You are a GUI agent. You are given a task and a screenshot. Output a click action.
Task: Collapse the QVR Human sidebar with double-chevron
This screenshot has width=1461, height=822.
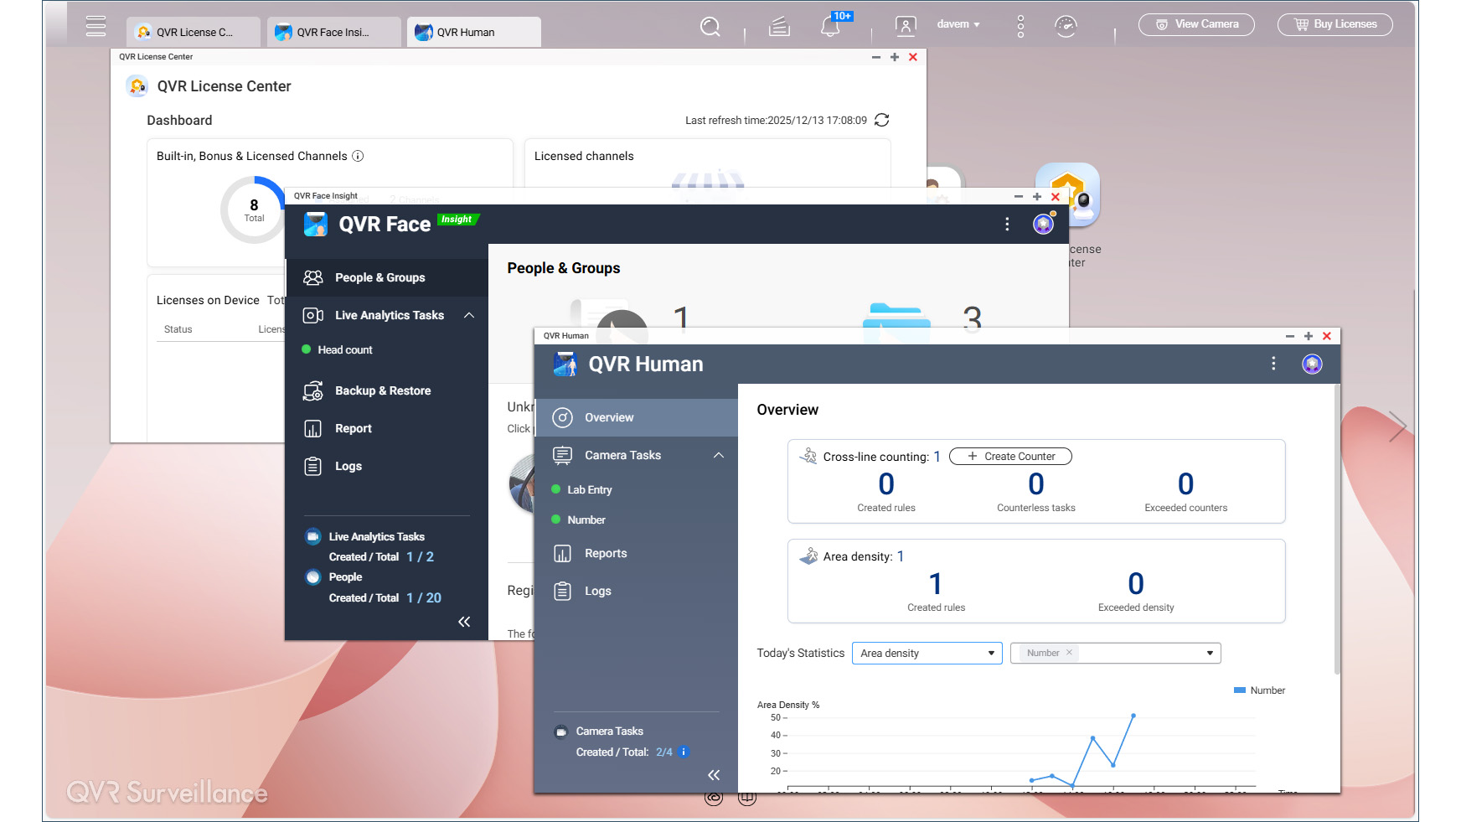coord(714,775)
